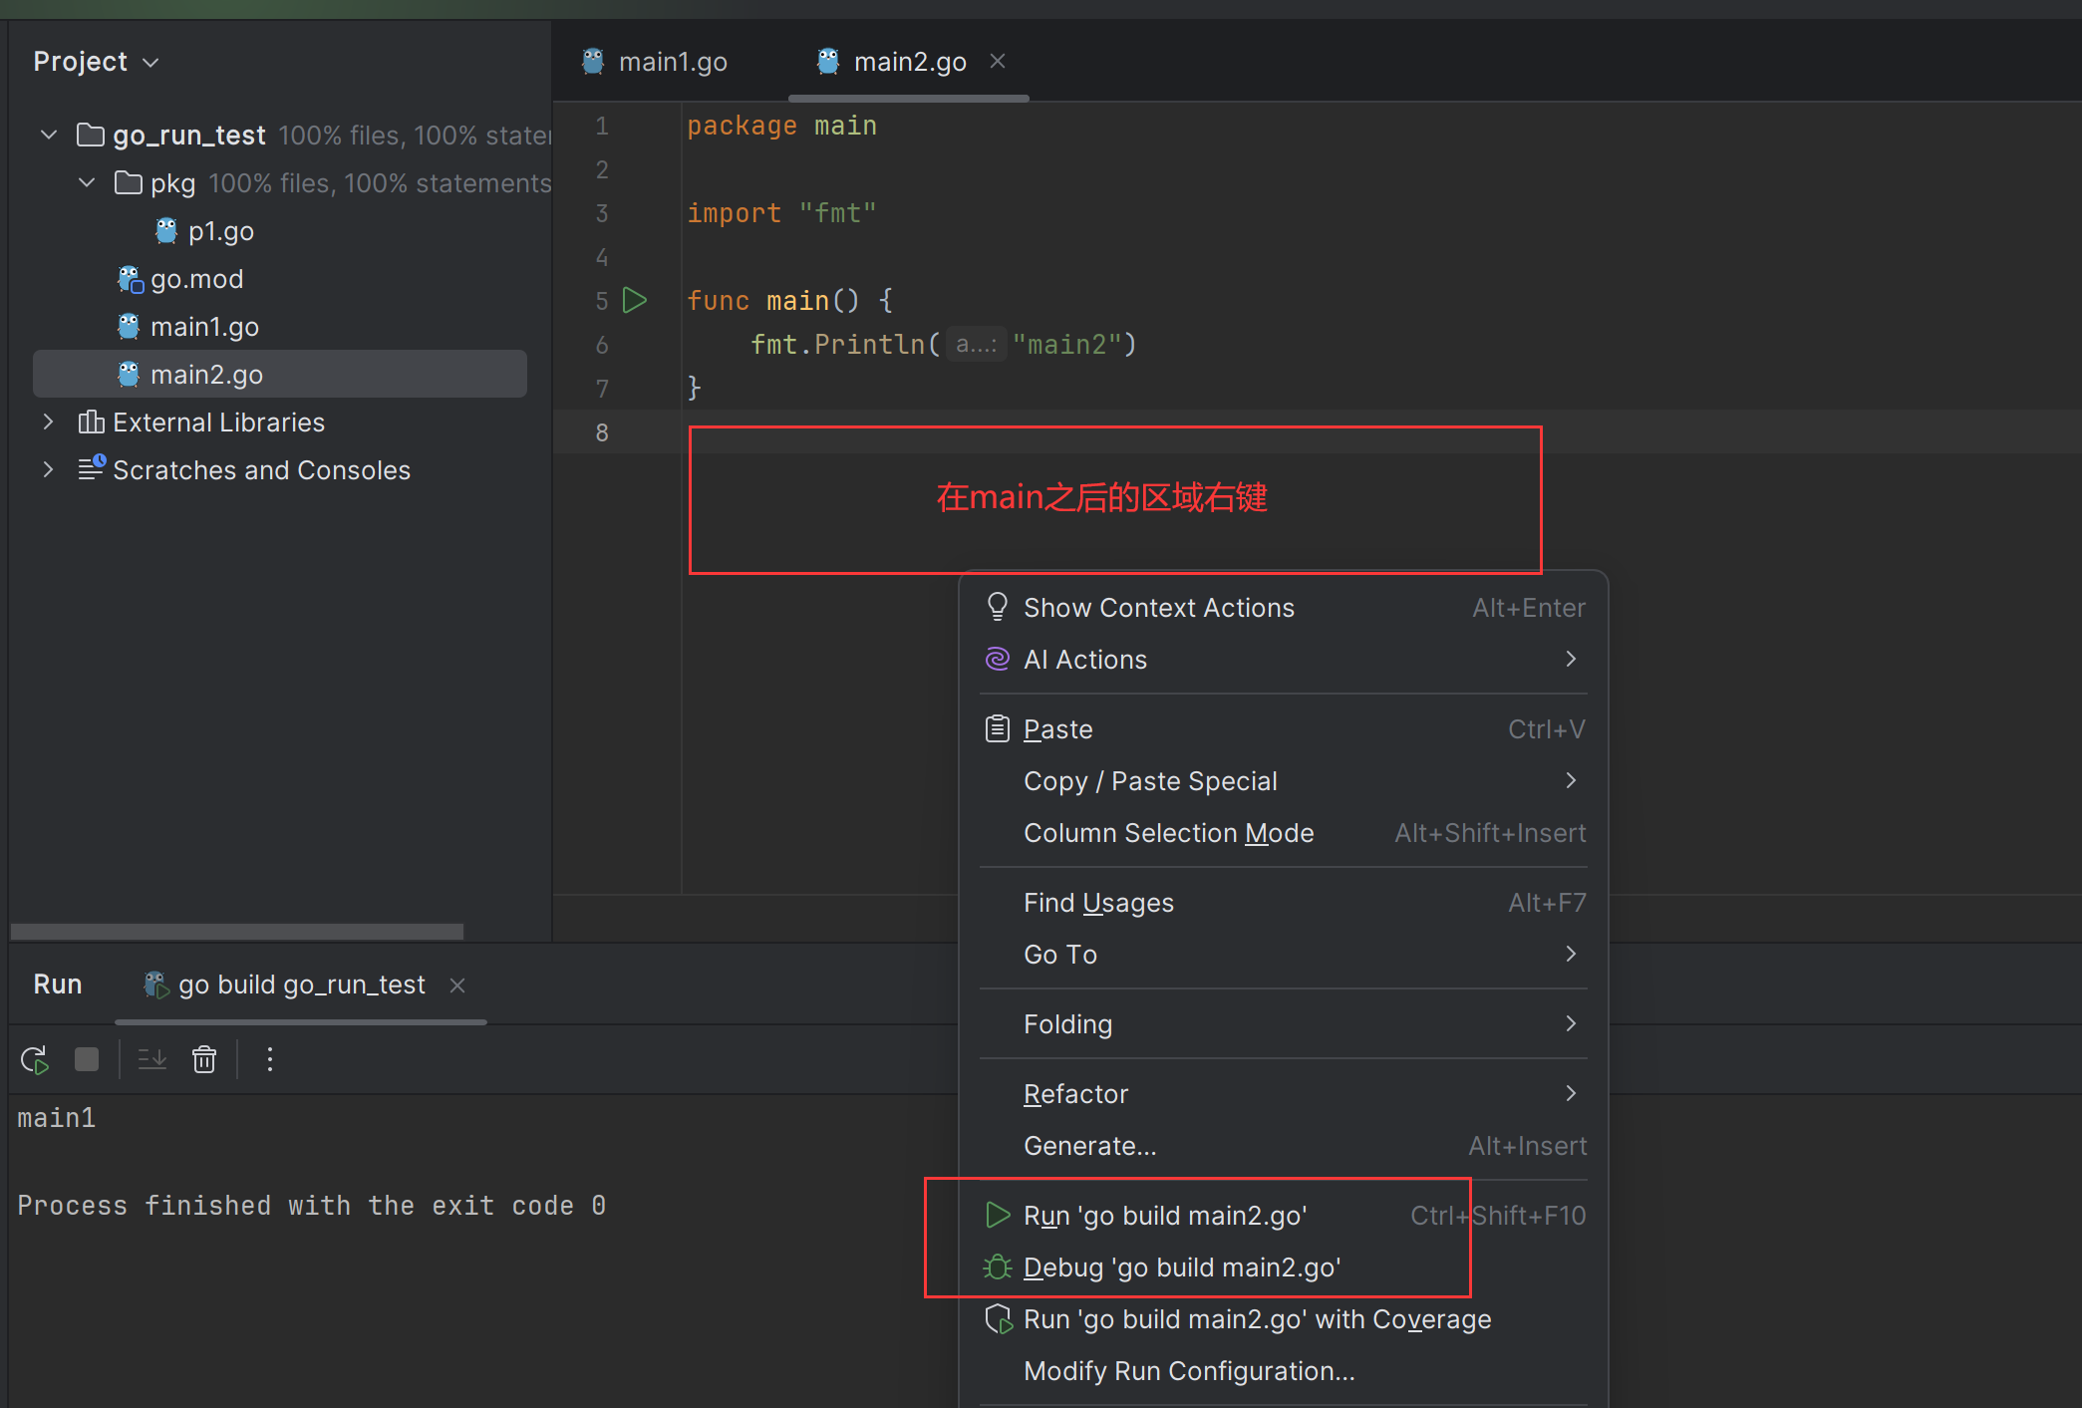Click the Scroll to End icon
This screenshot has height=1408, width=2082.
point(152,1059)
